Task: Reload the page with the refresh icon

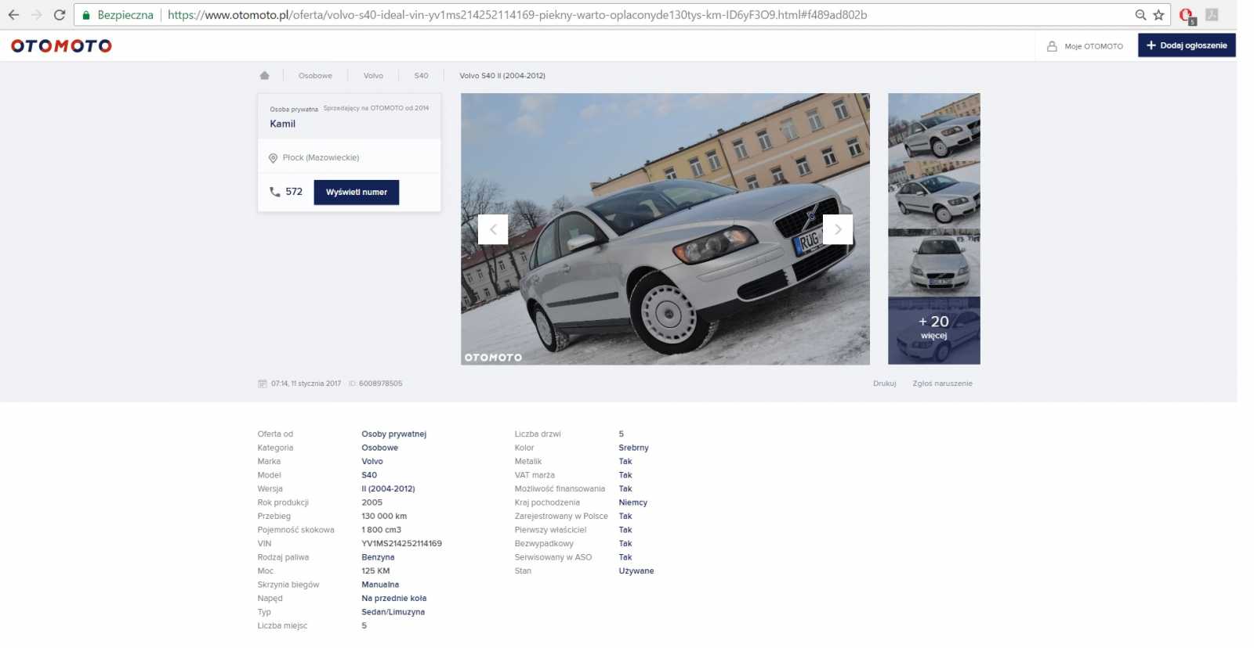Action: (x=60, y=15)
